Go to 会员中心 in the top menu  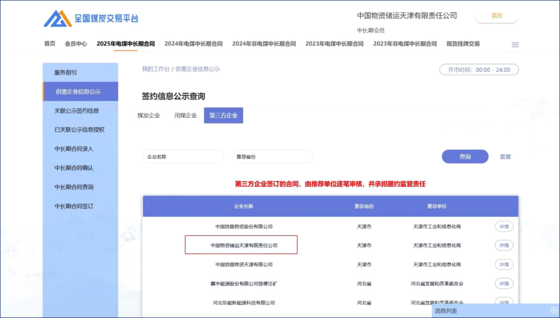point(76,44)
